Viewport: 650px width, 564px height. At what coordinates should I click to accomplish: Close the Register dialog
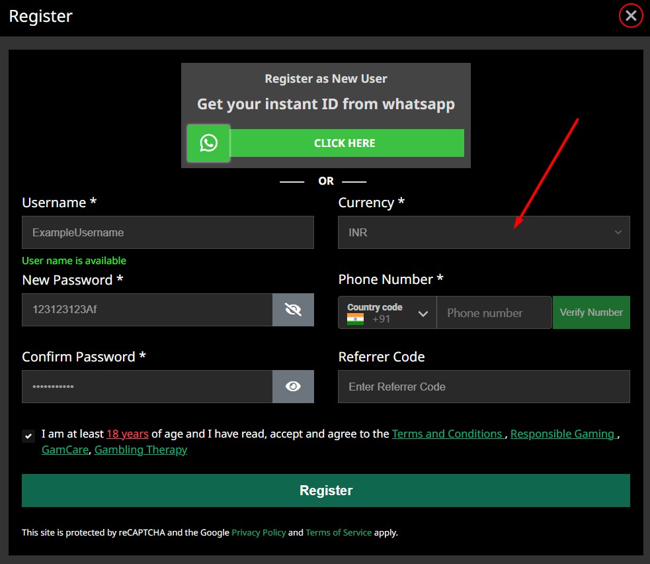click(631, 16)
